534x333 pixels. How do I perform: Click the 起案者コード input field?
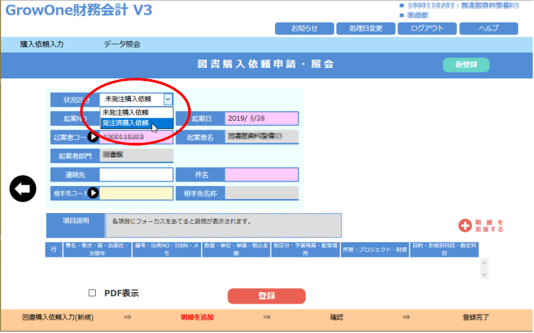[x=137, y=137]
